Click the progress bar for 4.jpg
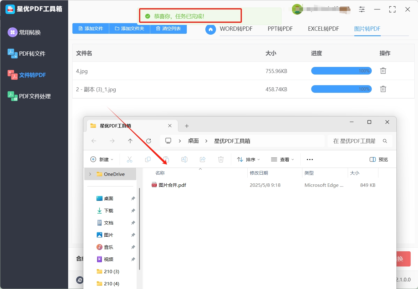Screen dimensions: 418x289 point(341,71)
